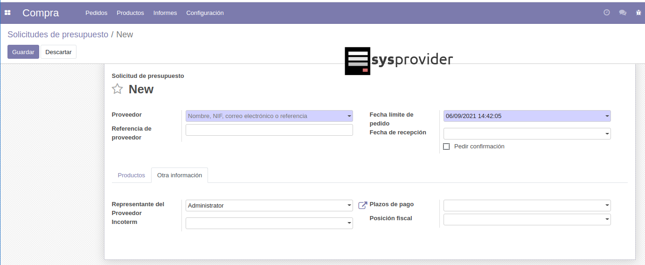Open the debug bug icon

[x=638, y=13]
